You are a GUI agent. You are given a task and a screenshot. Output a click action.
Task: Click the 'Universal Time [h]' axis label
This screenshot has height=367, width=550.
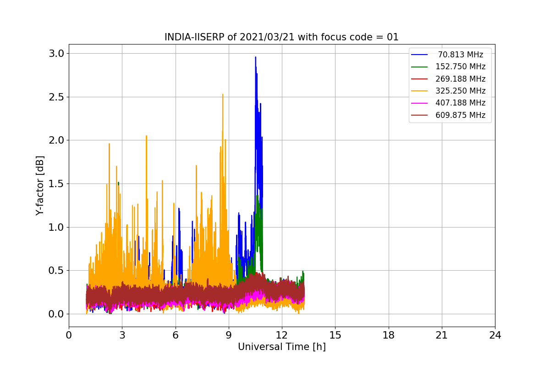(282, 347)
